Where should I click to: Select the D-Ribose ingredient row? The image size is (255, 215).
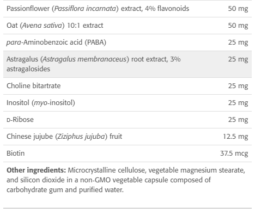[x=127, y=120]
